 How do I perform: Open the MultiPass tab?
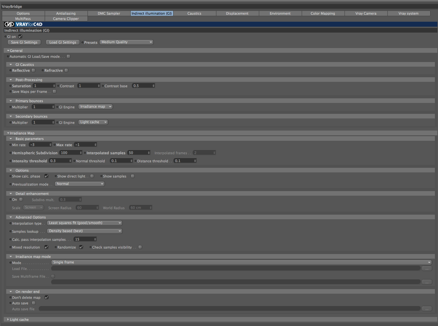click(x=23, y=19)
